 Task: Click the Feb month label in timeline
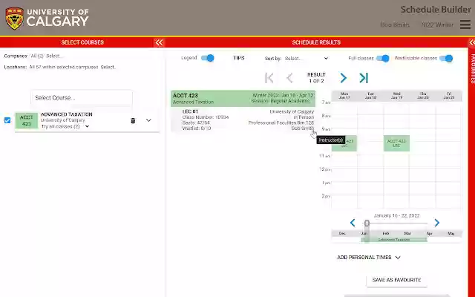[x=386, y=233]
